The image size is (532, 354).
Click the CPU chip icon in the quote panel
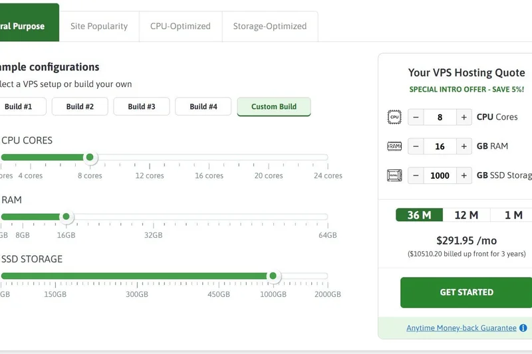394,117
